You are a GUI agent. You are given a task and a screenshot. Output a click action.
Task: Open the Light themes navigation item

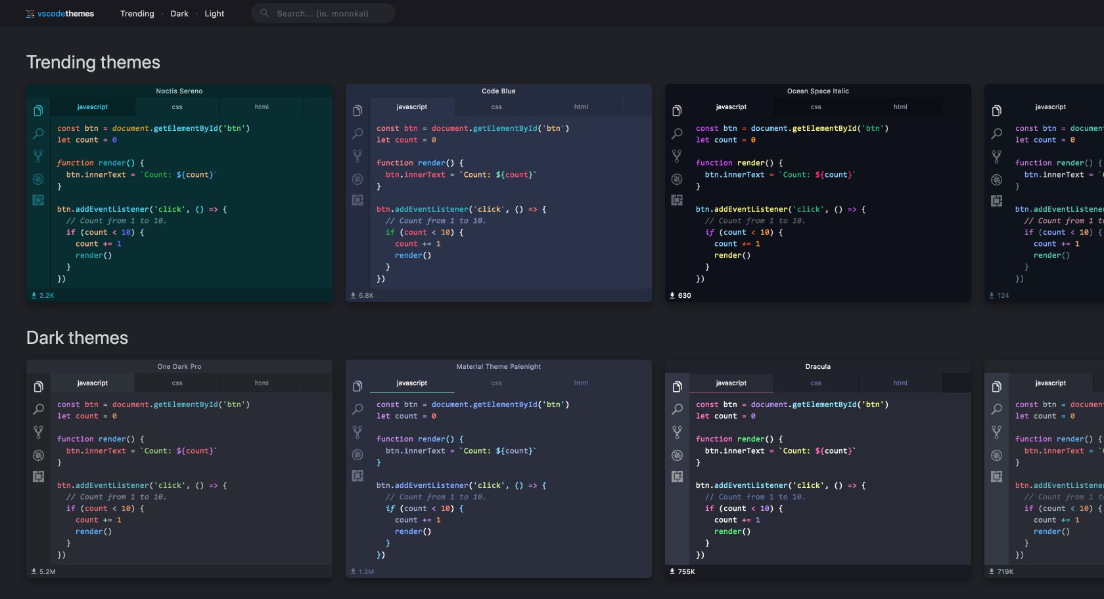click(214, 13)
